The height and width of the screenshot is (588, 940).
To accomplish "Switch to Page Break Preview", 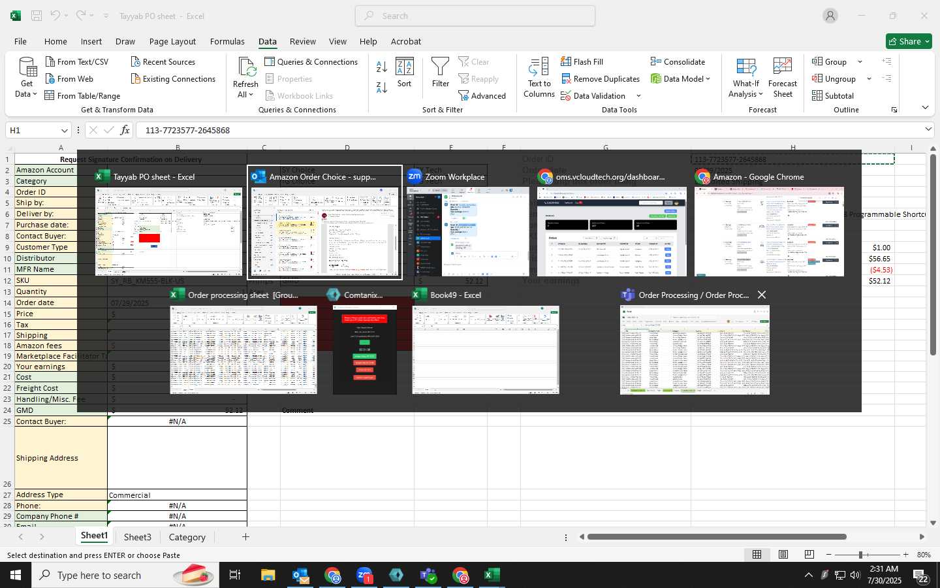I will tap(809, 555).
